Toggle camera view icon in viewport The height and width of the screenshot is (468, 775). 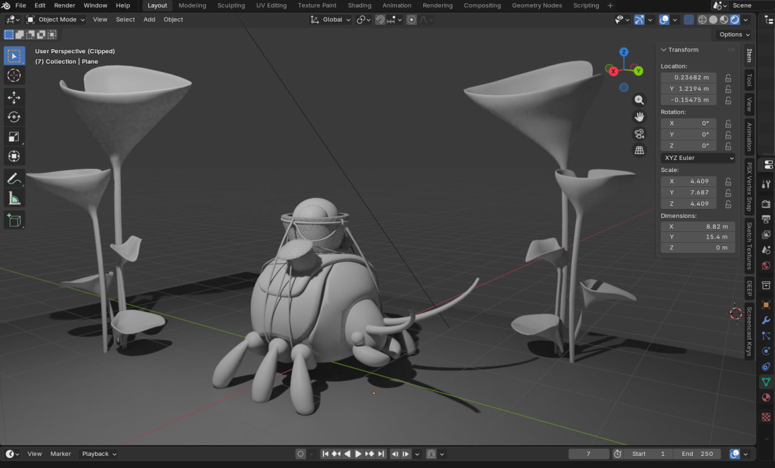[x=639, y=134]
